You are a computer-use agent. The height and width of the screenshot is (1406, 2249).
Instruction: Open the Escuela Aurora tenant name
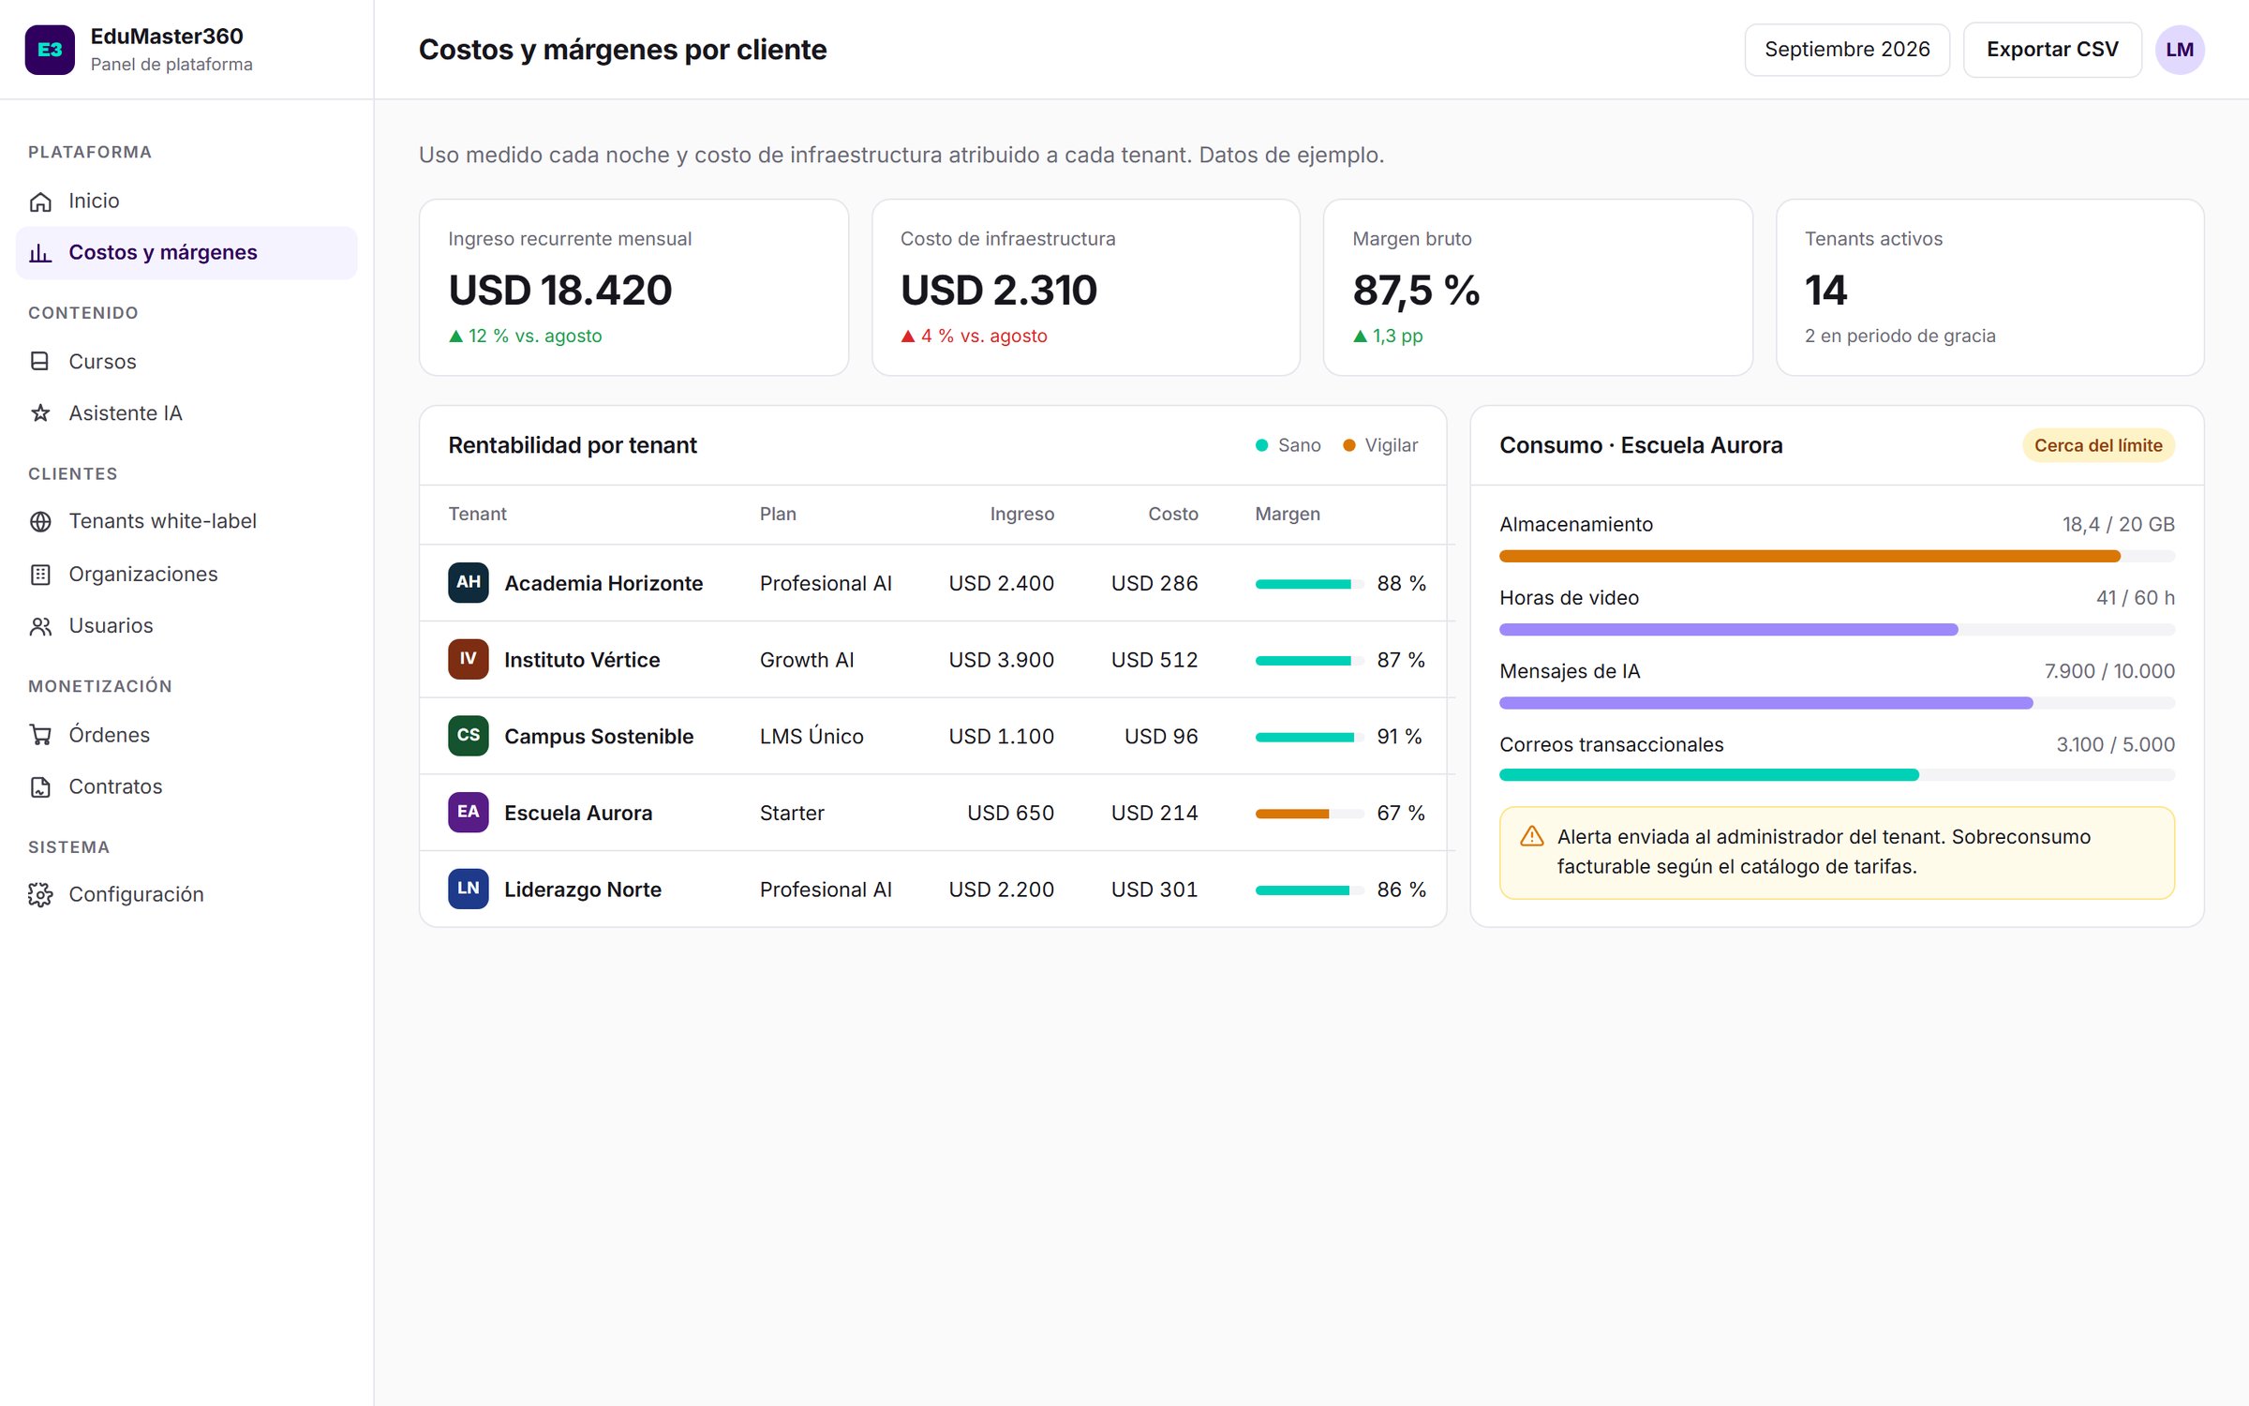click(x=578, y=813)
